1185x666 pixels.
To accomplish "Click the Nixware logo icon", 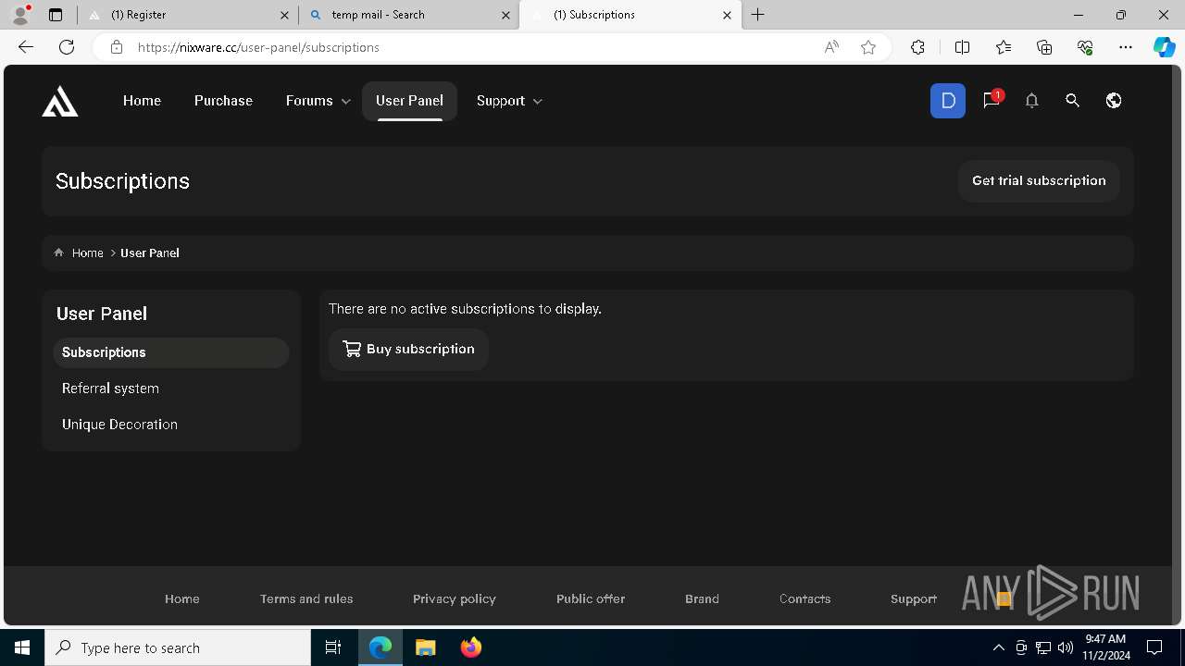I will (60, 101).
